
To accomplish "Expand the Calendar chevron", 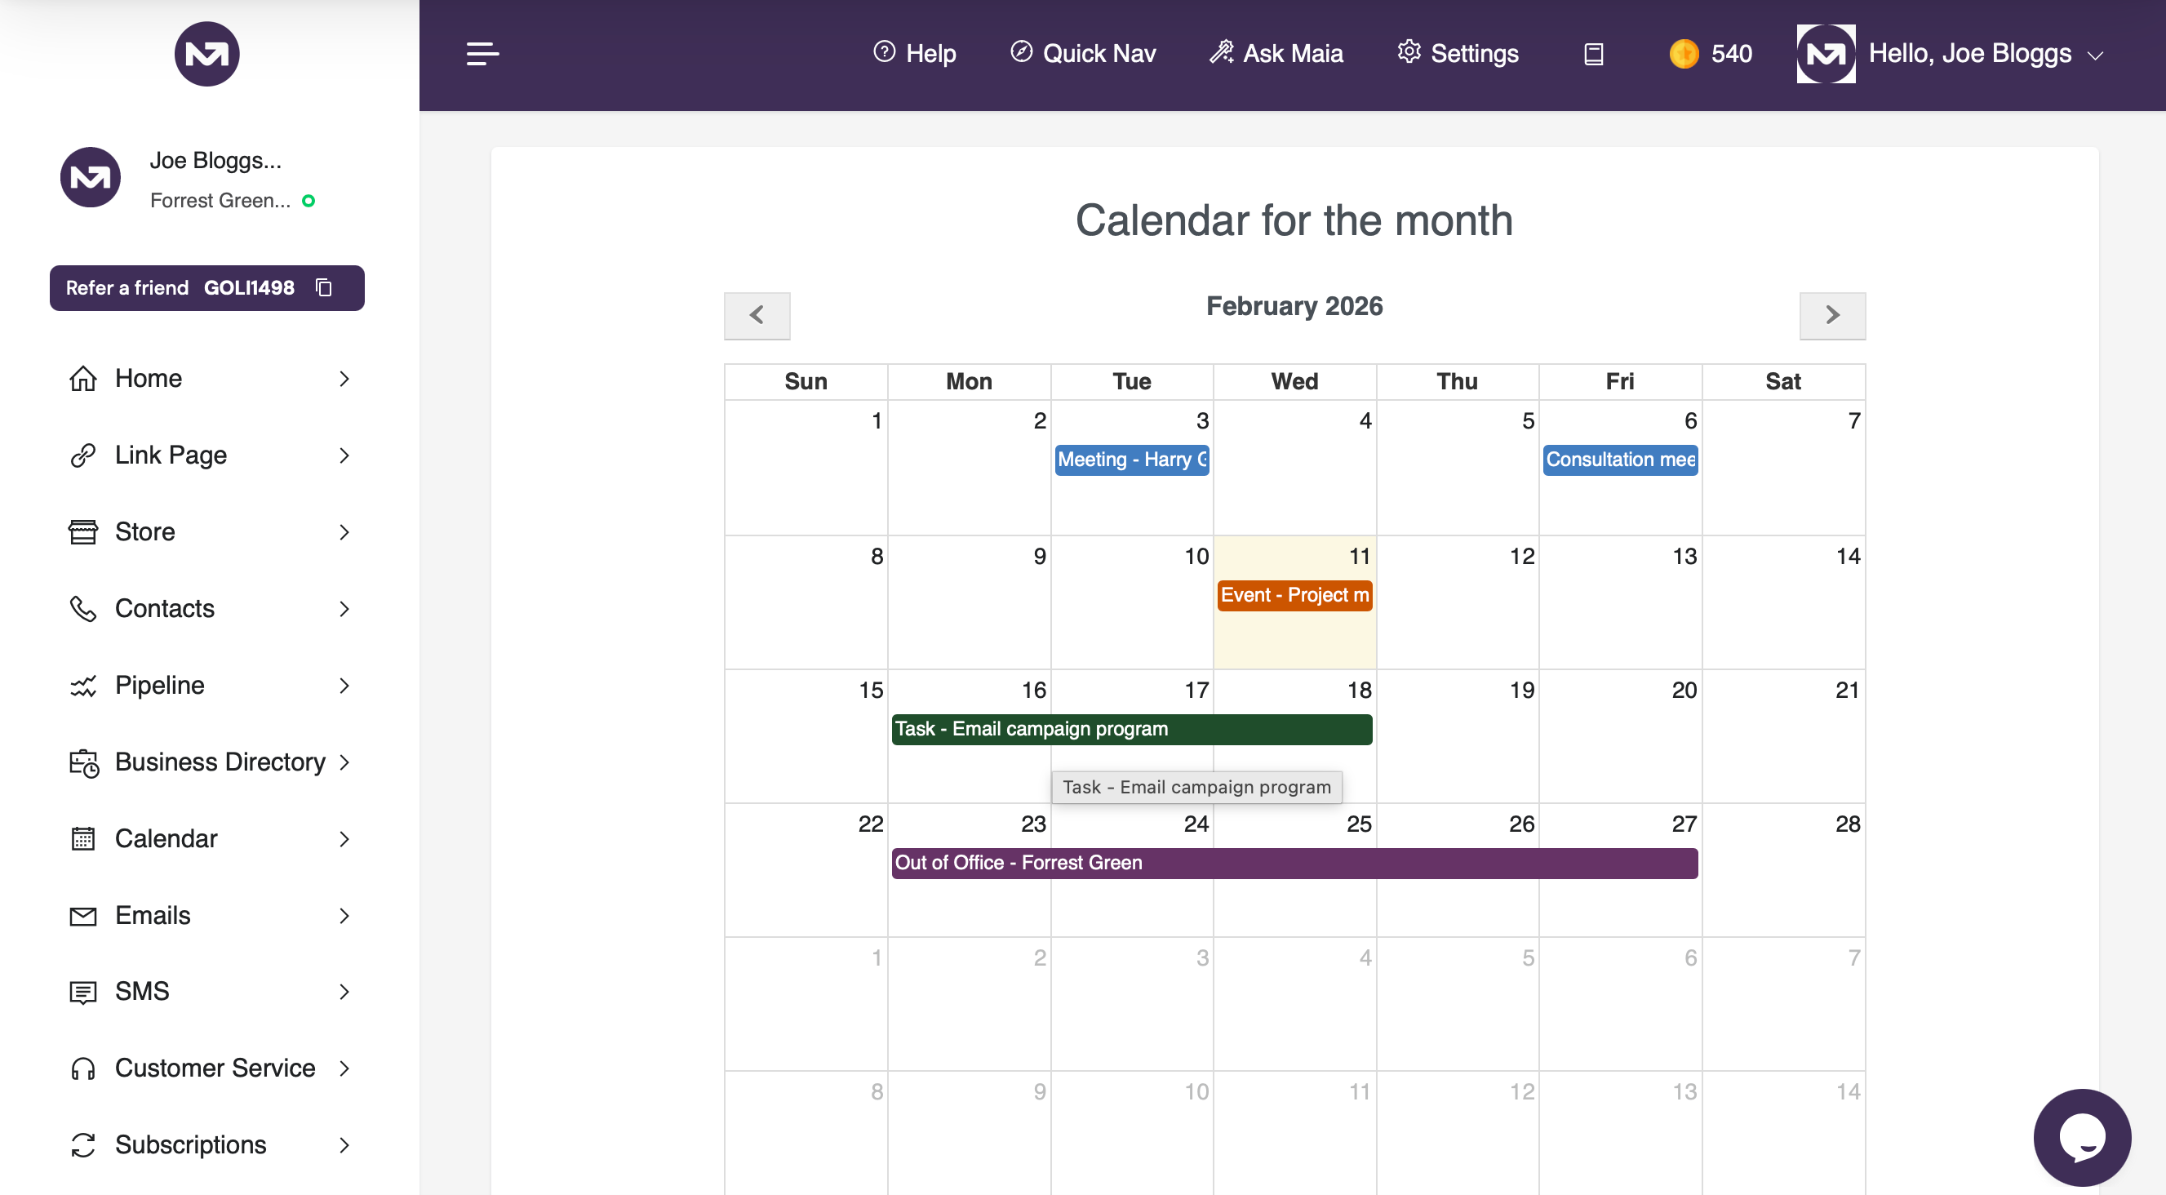I will 344,838.
